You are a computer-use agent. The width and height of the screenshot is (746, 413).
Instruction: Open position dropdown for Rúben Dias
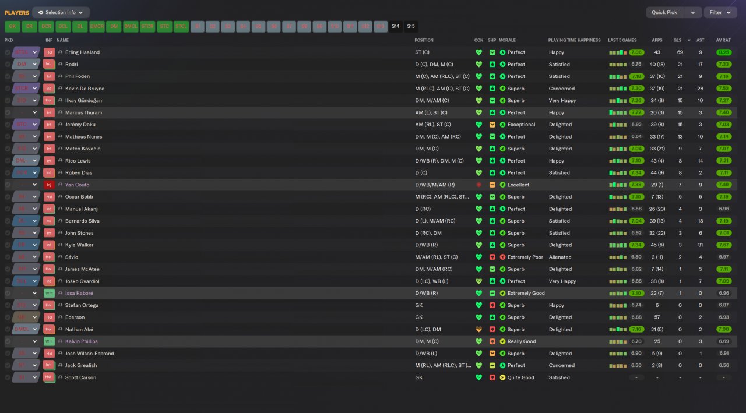(34, 173)
